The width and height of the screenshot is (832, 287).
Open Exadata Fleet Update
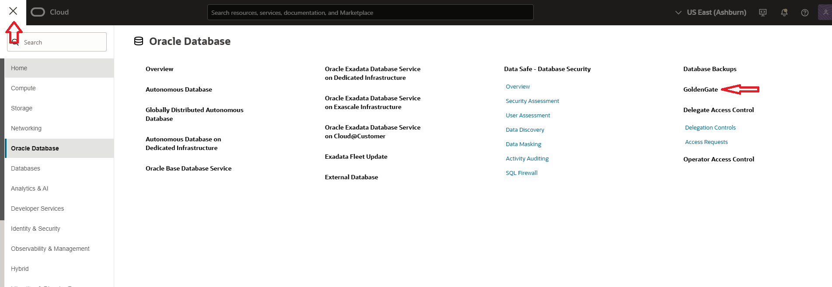click(x=356, y=157)
